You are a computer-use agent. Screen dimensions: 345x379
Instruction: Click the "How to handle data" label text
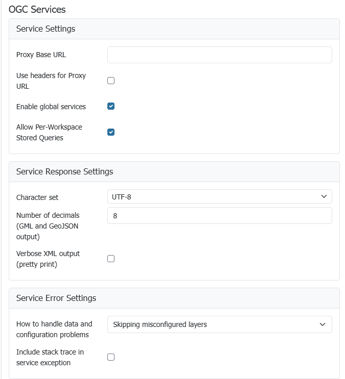(x=54, y=324)
